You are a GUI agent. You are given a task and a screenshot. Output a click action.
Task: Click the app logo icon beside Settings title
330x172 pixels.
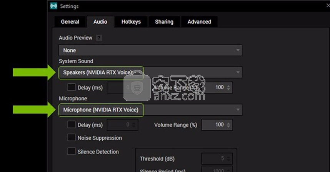54,6
